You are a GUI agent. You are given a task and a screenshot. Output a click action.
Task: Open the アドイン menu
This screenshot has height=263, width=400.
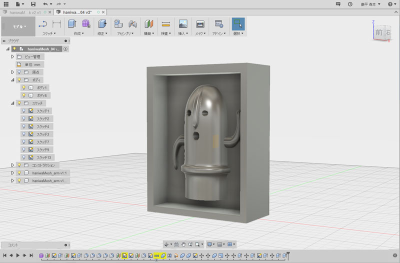click(x=219, y=33)
